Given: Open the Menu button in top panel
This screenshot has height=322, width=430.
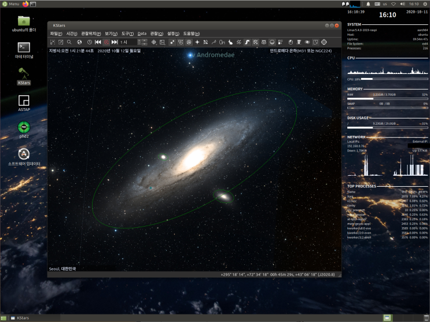Looking at the screenshot, I should pos(10,3).
